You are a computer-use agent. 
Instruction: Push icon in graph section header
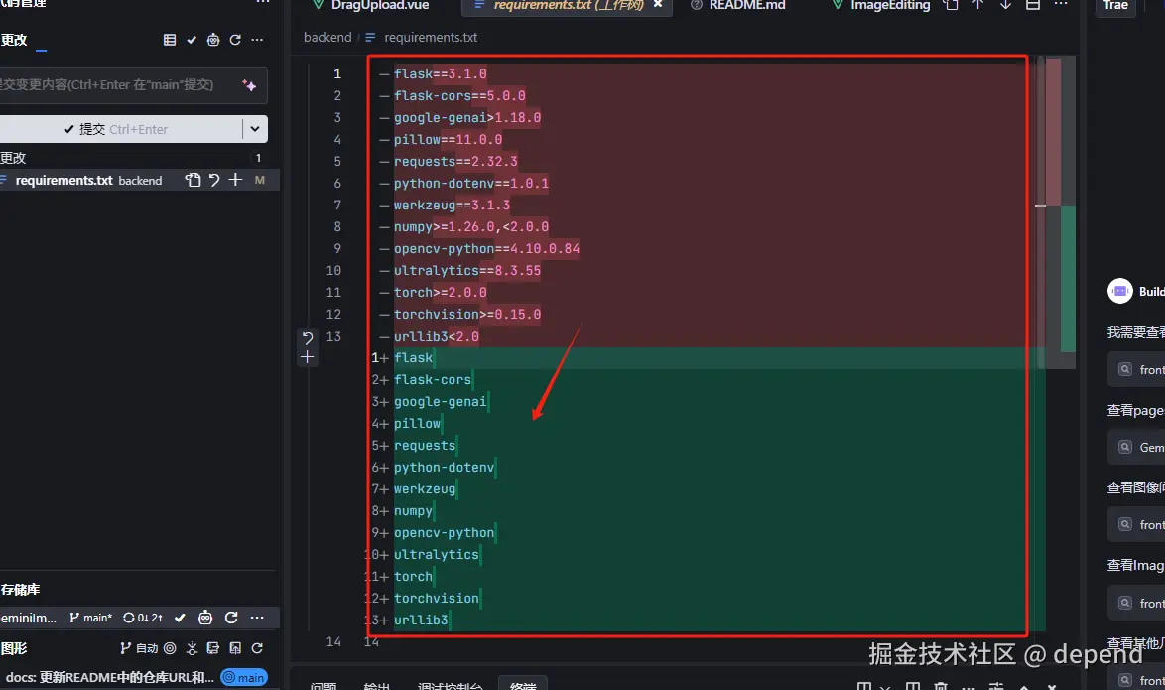coord(235,648)
